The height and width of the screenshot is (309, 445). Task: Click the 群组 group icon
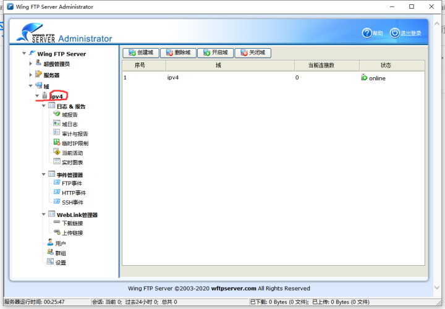50,252
